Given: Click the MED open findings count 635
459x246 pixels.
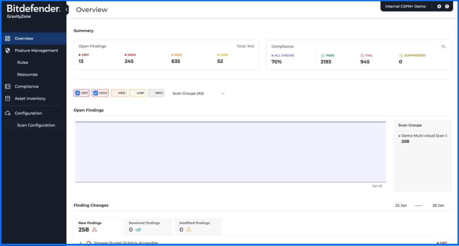Looking at the screenshot, I should pyautogui.click(x=176, y=61).
